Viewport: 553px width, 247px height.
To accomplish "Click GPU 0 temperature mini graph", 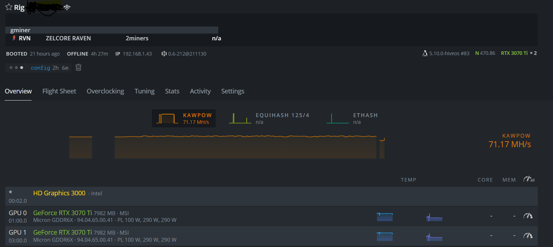I will 385,217.
